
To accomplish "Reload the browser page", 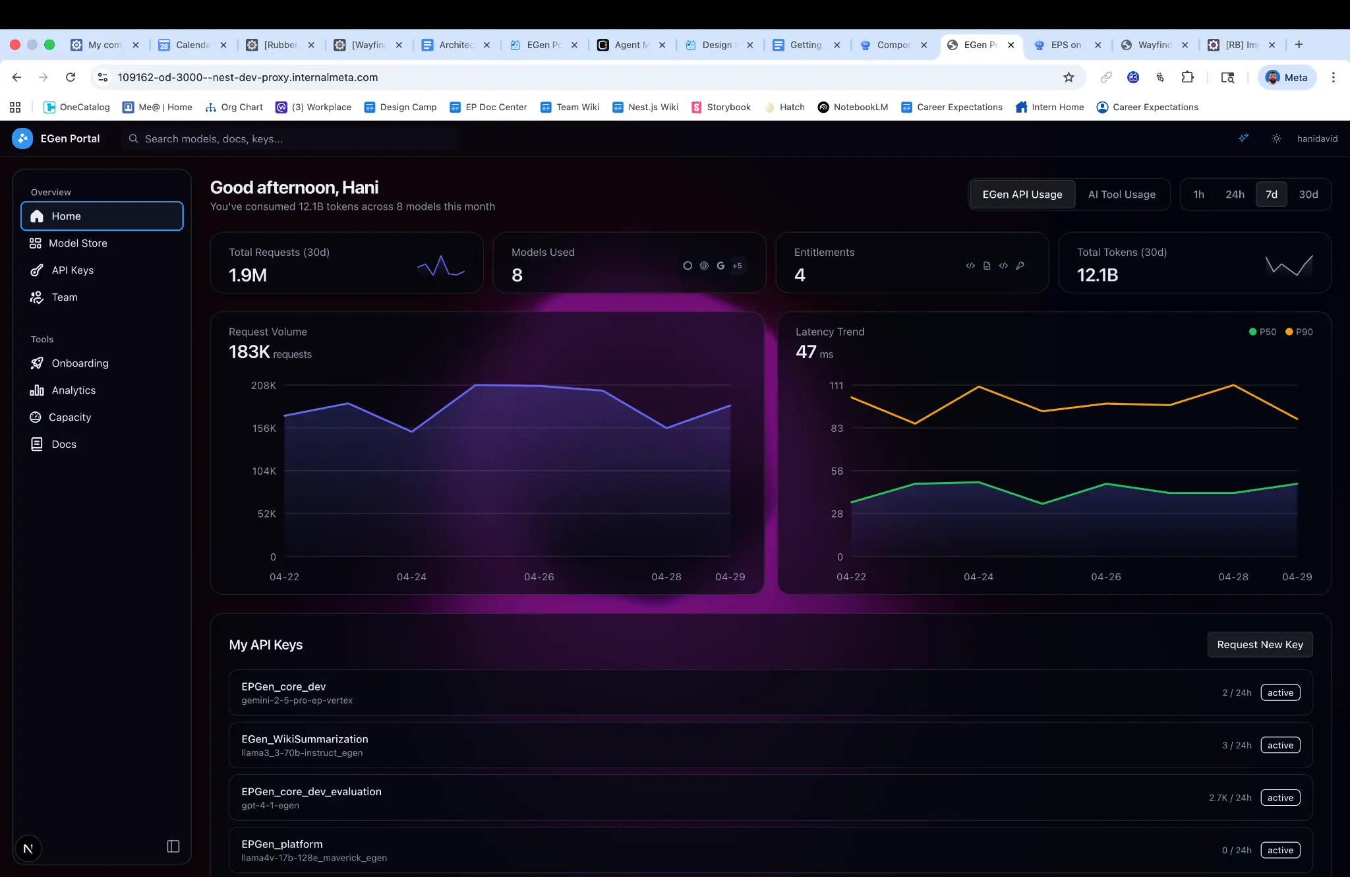I will tap(71, 77).
